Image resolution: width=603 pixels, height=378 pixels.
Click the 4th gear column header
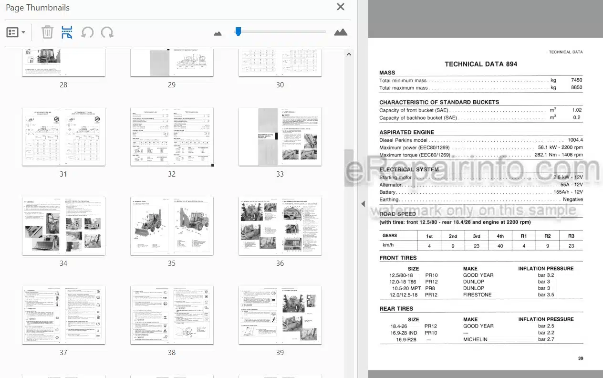[500, 236]
